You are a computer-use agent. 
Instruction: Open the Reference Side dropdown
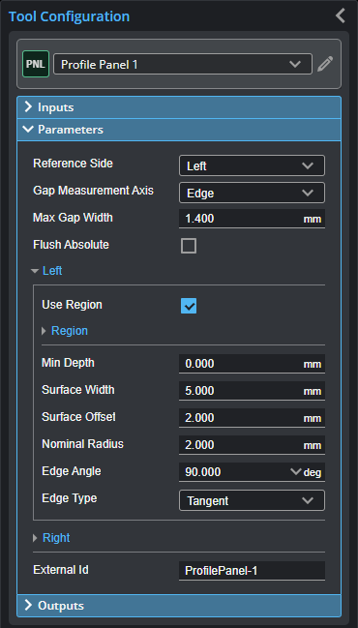point(252,165)
